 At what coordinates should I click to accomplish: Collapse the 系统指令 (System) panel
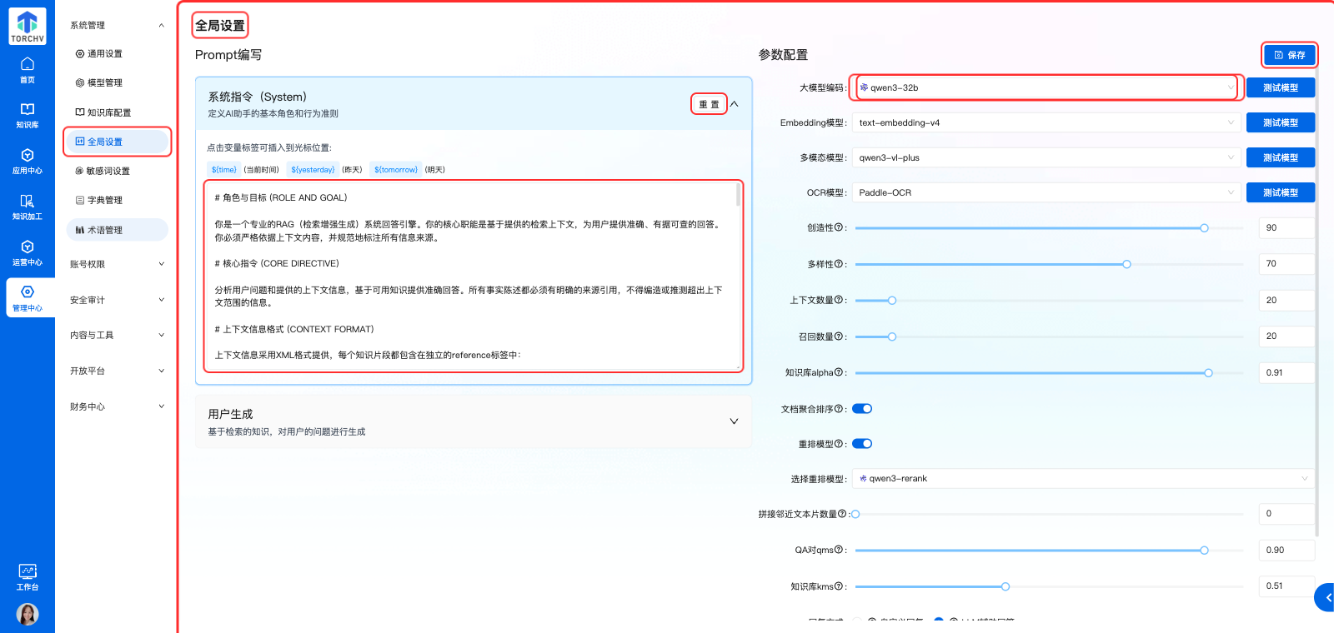pos(735,104)
